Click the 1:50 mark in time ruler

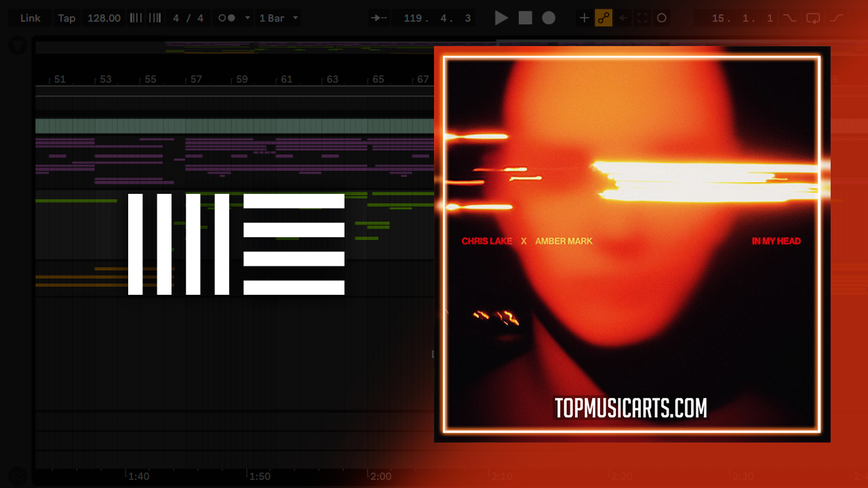pos(259,476)
